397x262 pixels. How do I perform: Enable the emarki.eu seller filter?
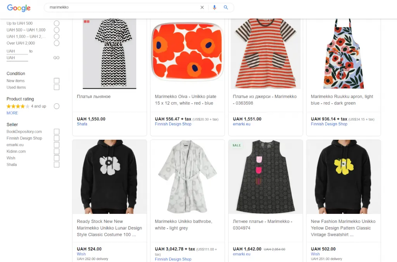57,145
